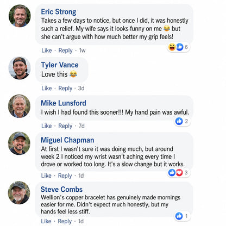
Task: Like Tyler Vance's comment
Action: click(x=47, y=88)
